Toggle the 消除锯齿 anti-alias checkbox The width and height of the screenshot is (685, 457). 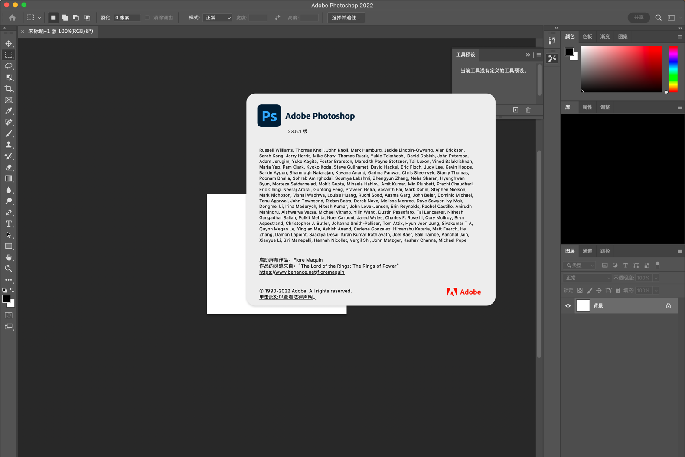click(147, 18)
